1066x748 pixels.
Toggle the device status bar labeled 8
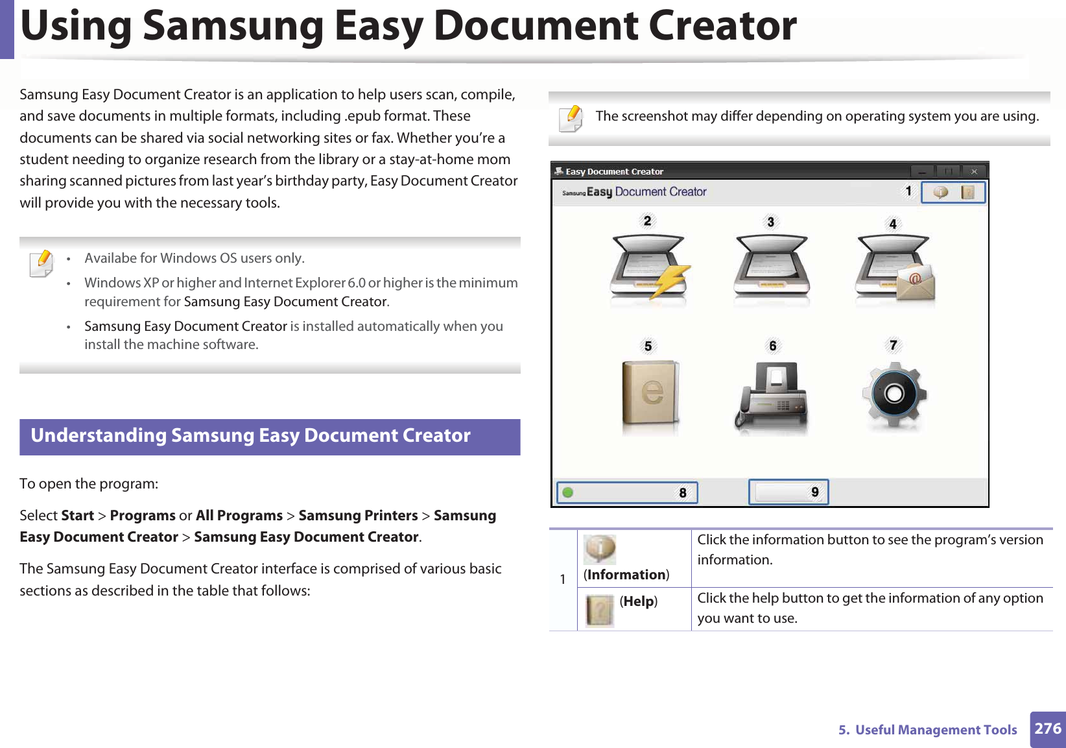(626, 492)
